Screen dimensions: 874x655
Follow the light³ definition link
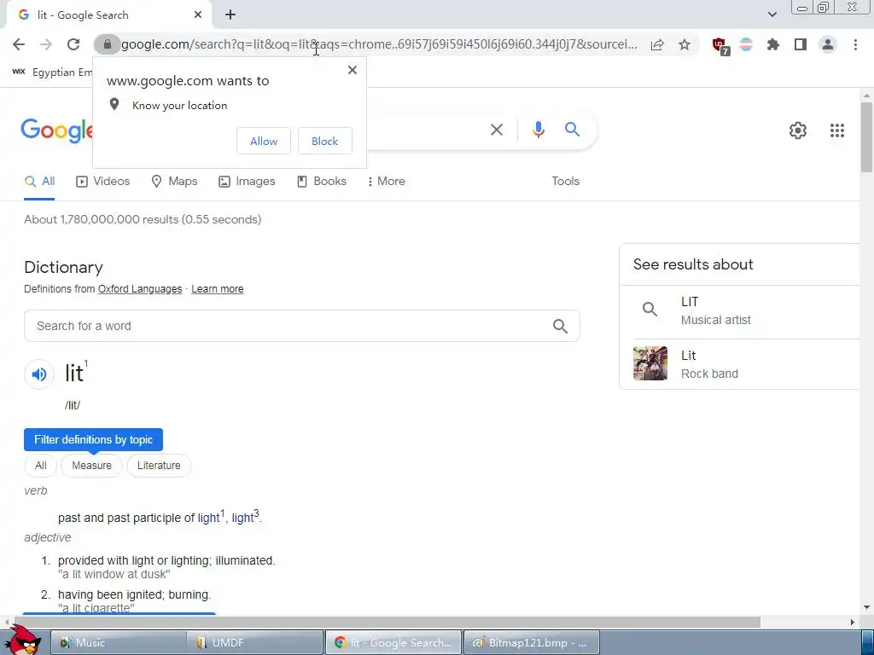245,517
